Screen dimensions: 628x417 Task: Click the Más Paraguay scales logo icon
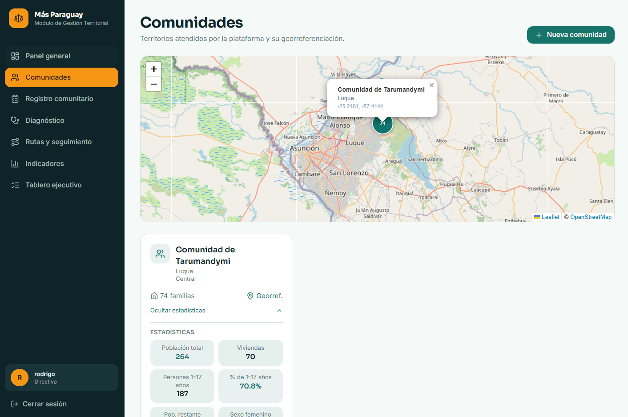[19, 19]
